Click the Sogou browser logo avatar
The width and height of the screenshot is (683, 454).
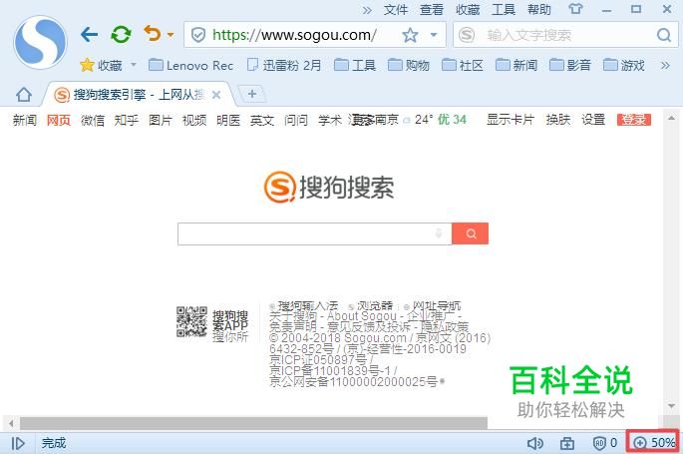click(x=40, y=42)
